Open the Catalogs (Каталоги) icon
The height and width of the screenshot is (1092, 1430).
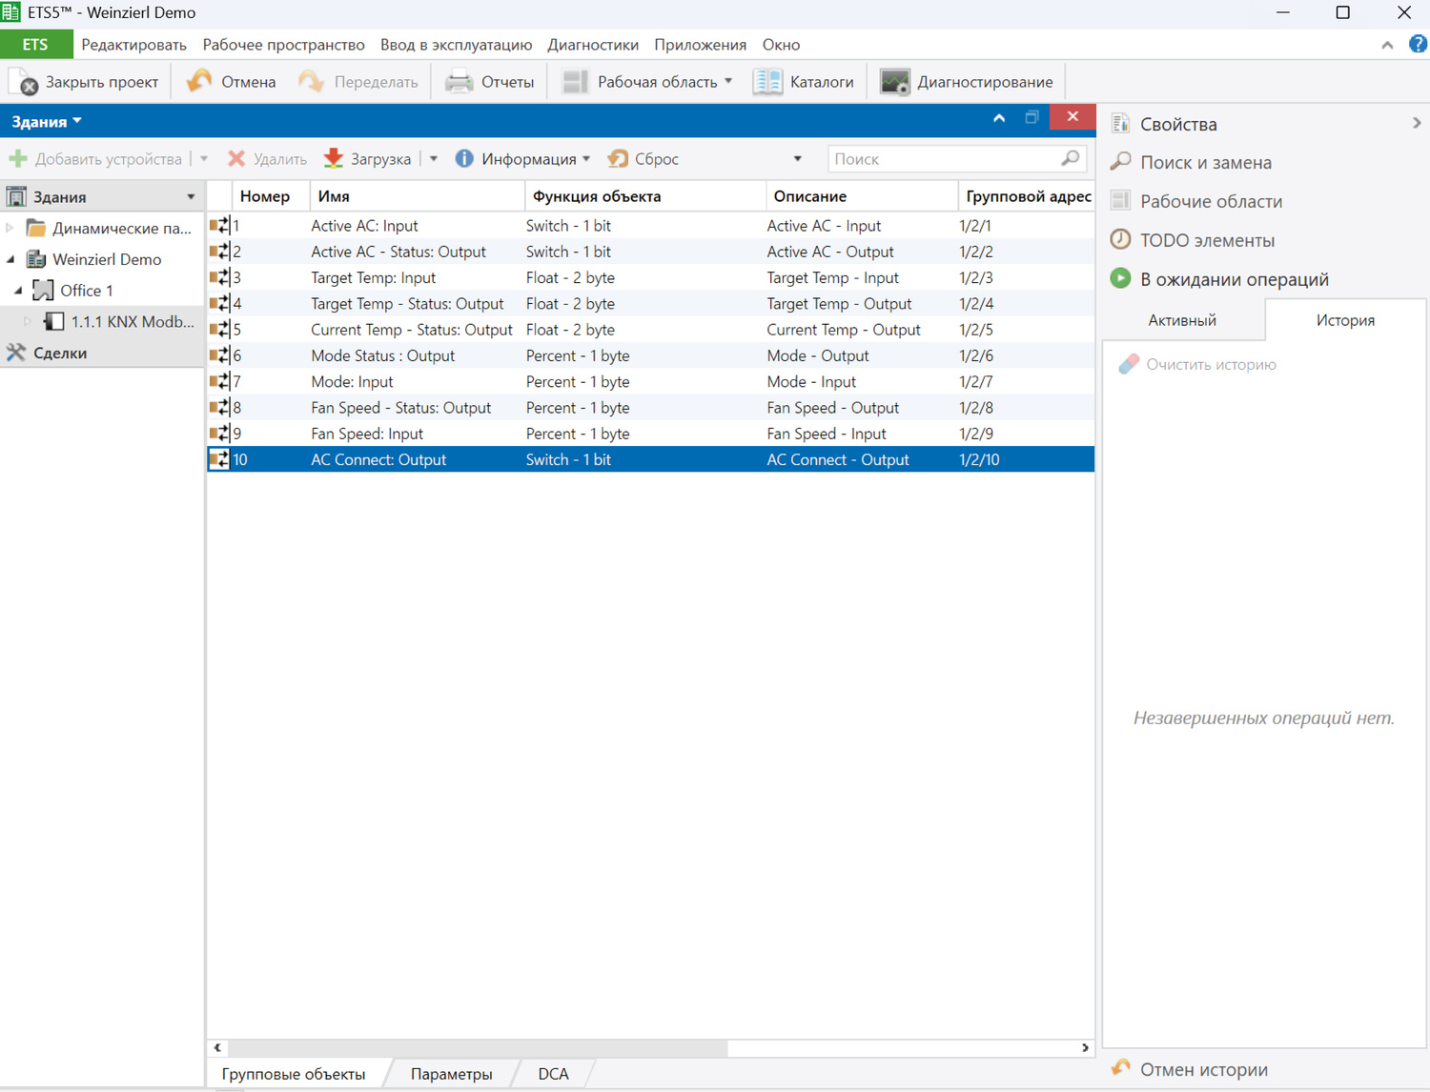click(x=767, y=82)
